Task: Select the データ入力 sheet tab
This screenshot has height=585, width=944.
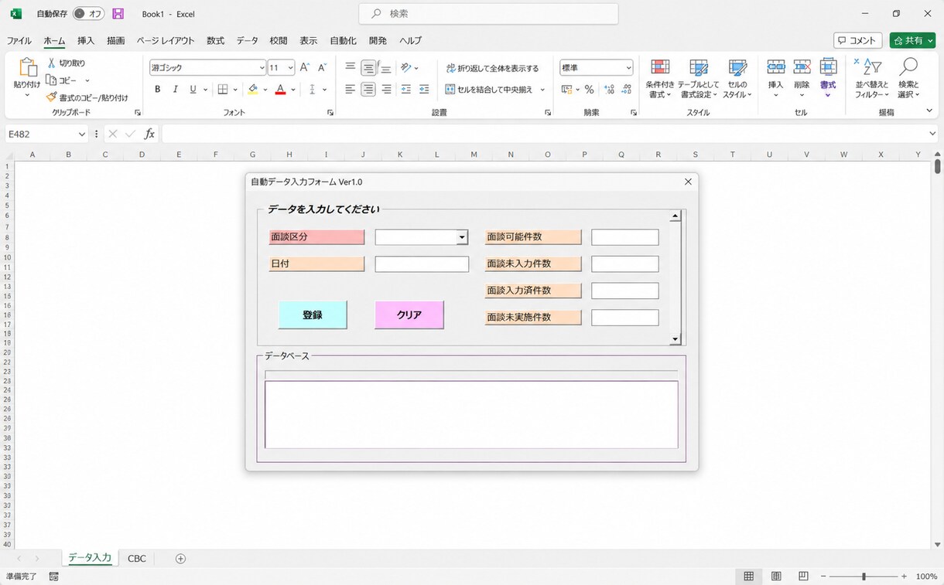Action: (x=90, y=558)
